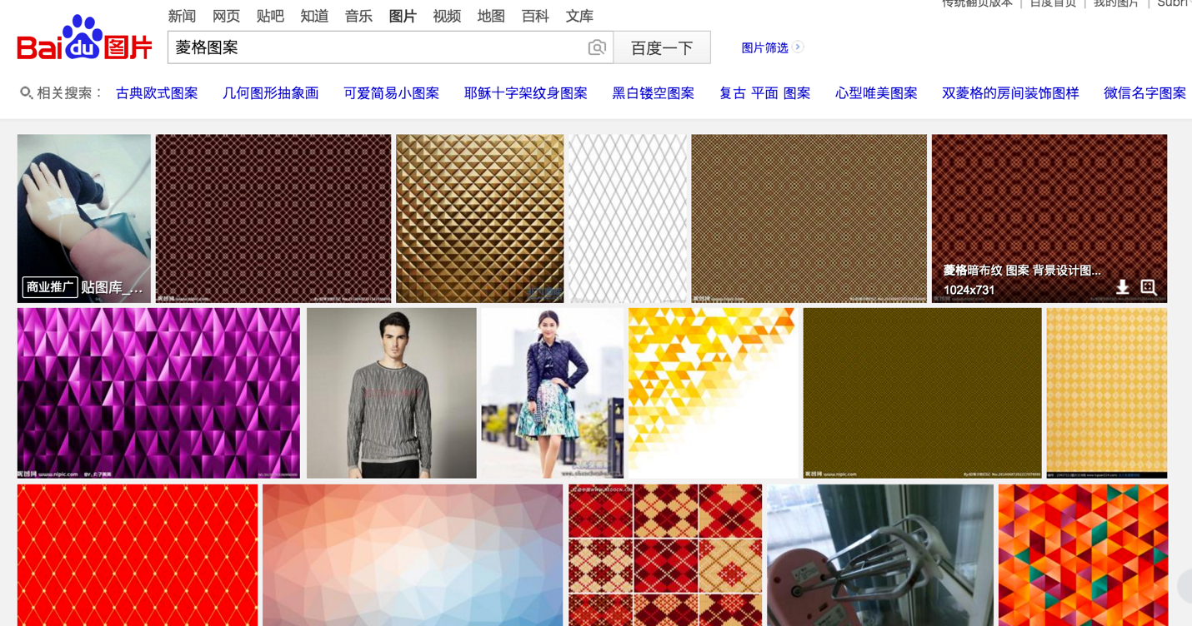This screenshot has height=626, width=1192.
Task: Click the related search magnifier icon
Action: point(26,93)
